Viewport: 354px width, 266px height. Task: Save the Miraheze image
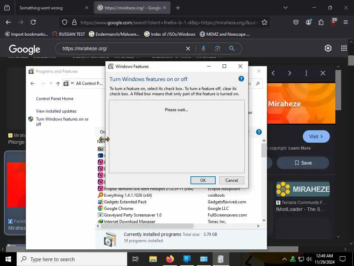[303, 163]
